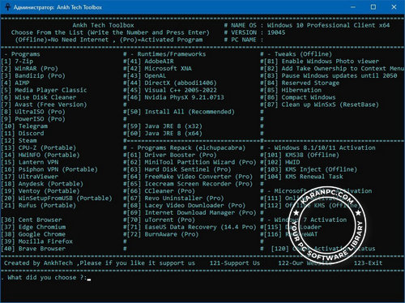Click '[21] Rufus (Portable)' line
Viewport: 405px width, 303px height.
tap(39, 206)
